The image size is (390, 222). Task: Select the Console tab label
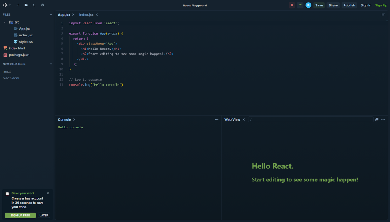pyautogui.click(x=64, y=119)
